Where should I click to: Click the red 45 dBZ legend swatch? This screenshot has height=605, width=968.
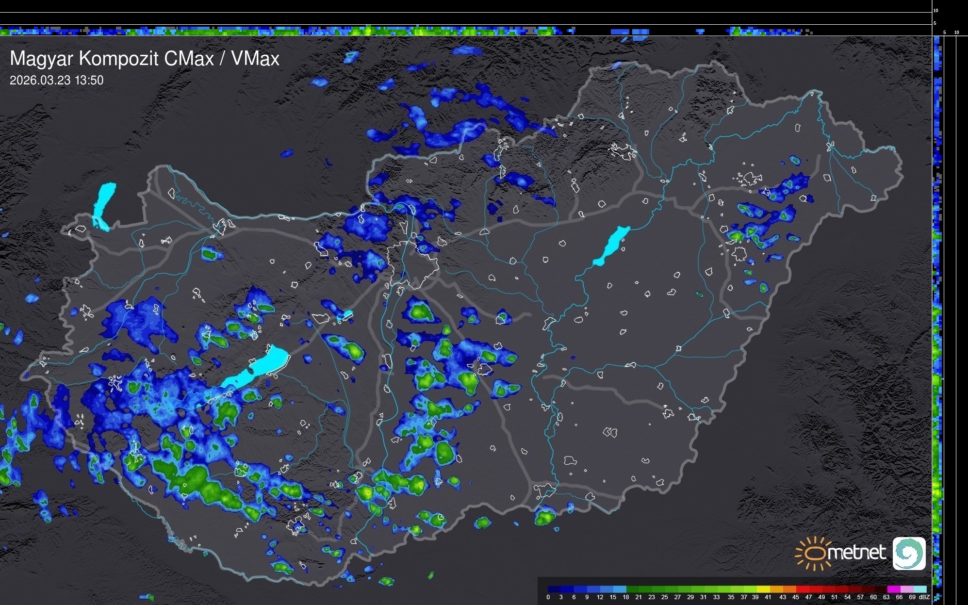tap(802, 589)
